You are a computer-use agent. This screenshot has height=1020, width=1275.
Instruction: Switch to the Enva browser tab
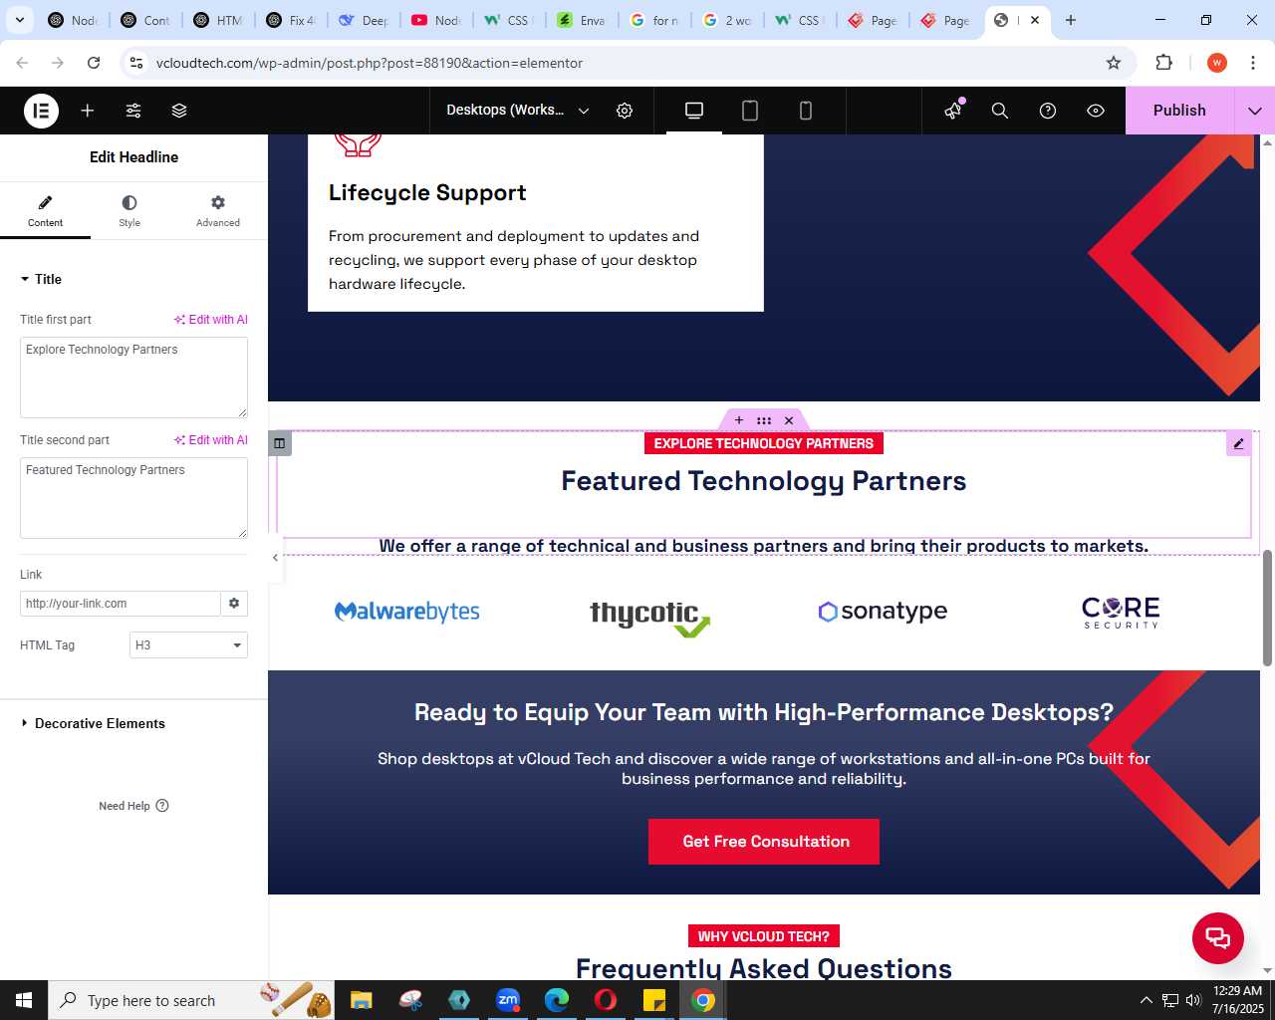(582, 20)
